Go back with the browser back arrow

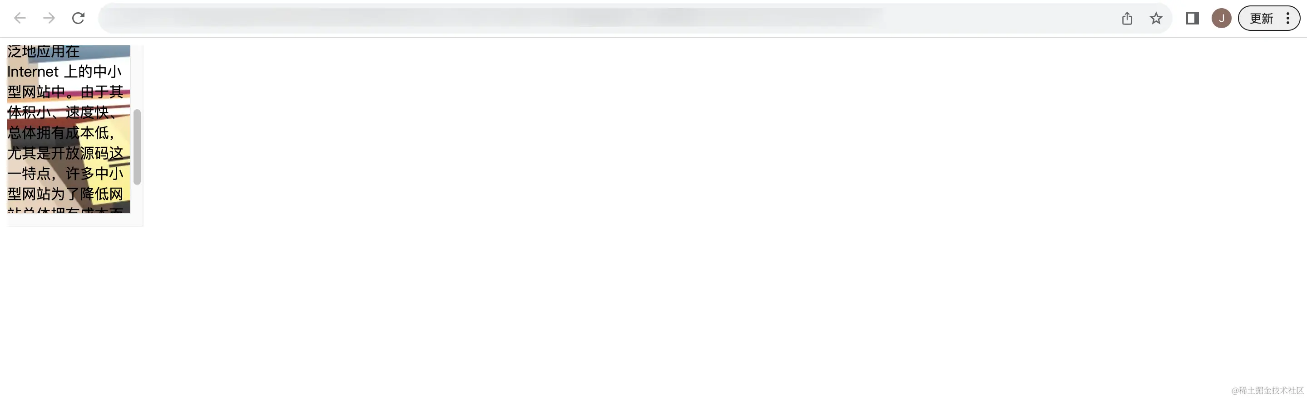point(20,18)
